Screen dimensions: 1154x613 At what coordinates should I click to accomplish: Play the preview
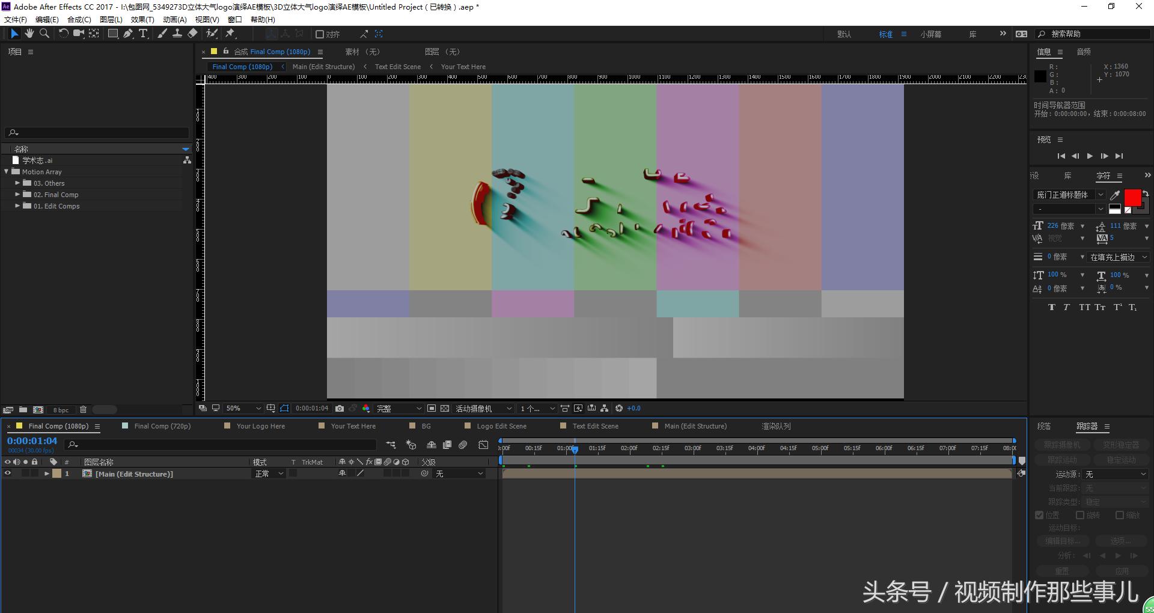pos(1090,156)
